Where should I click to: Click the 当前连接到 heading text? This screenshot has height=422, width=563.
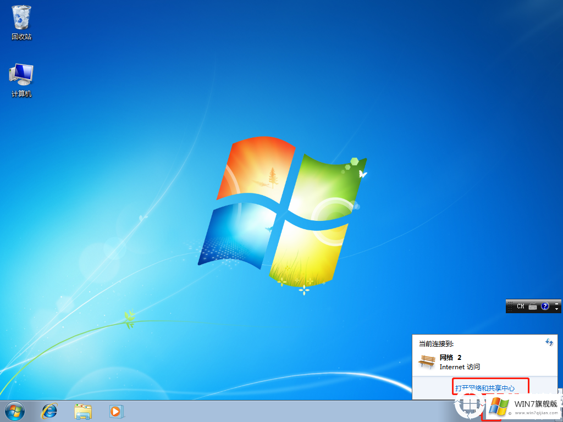tap(436, 344)
